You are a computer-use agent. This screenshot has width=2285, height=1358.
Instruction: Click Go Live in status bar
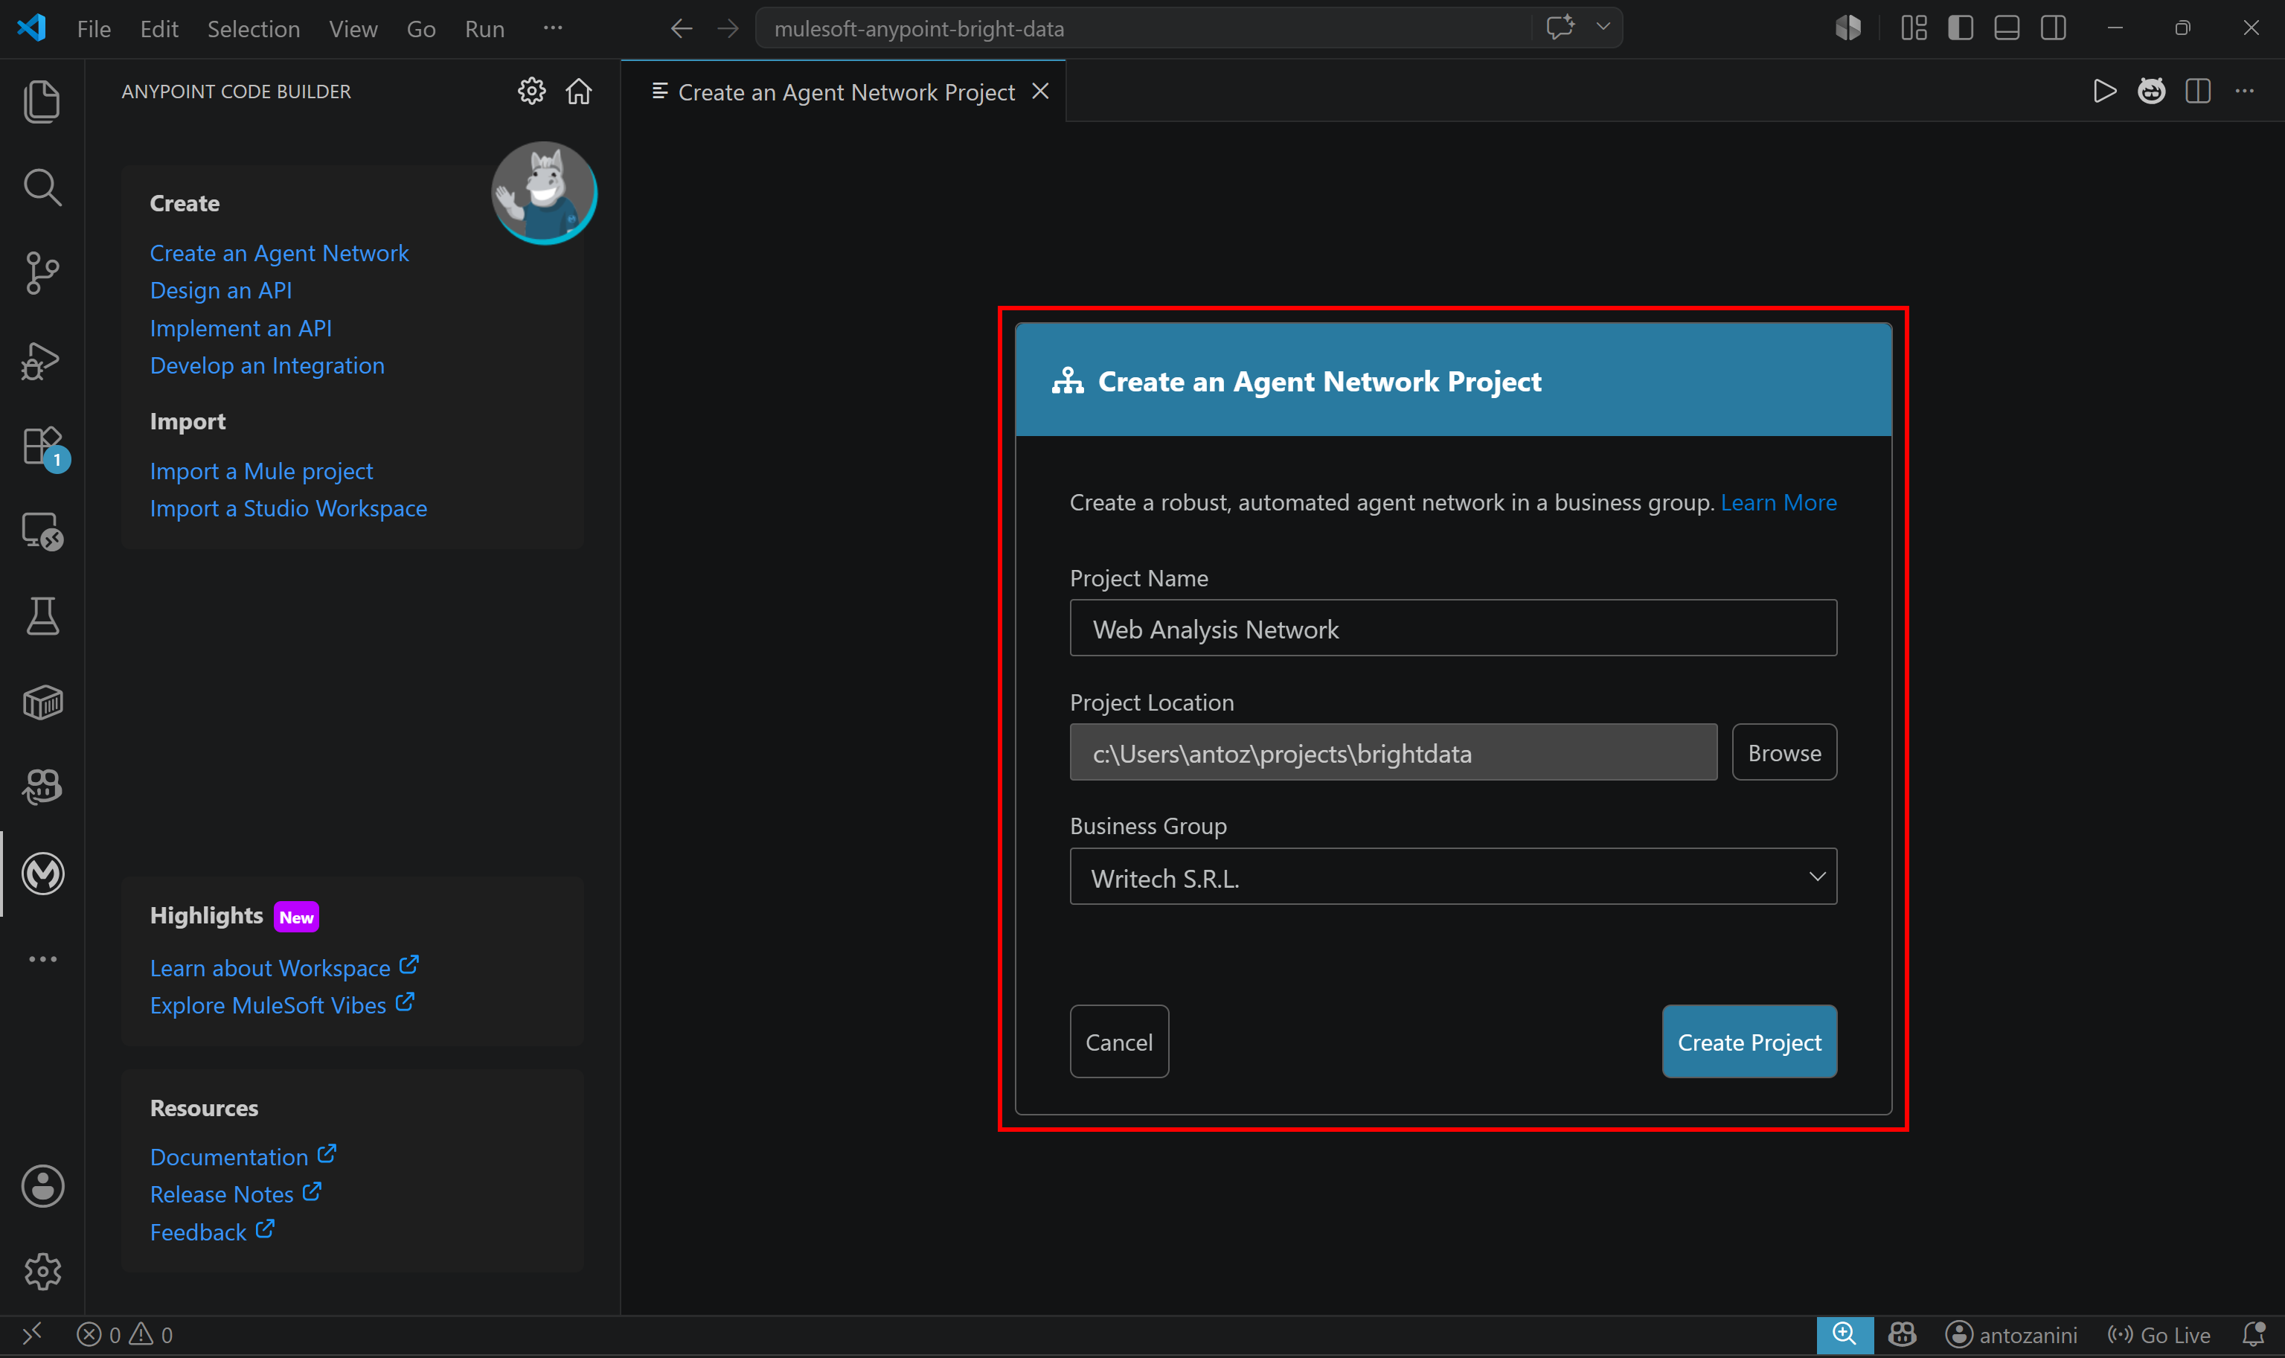(2159, 1335)
